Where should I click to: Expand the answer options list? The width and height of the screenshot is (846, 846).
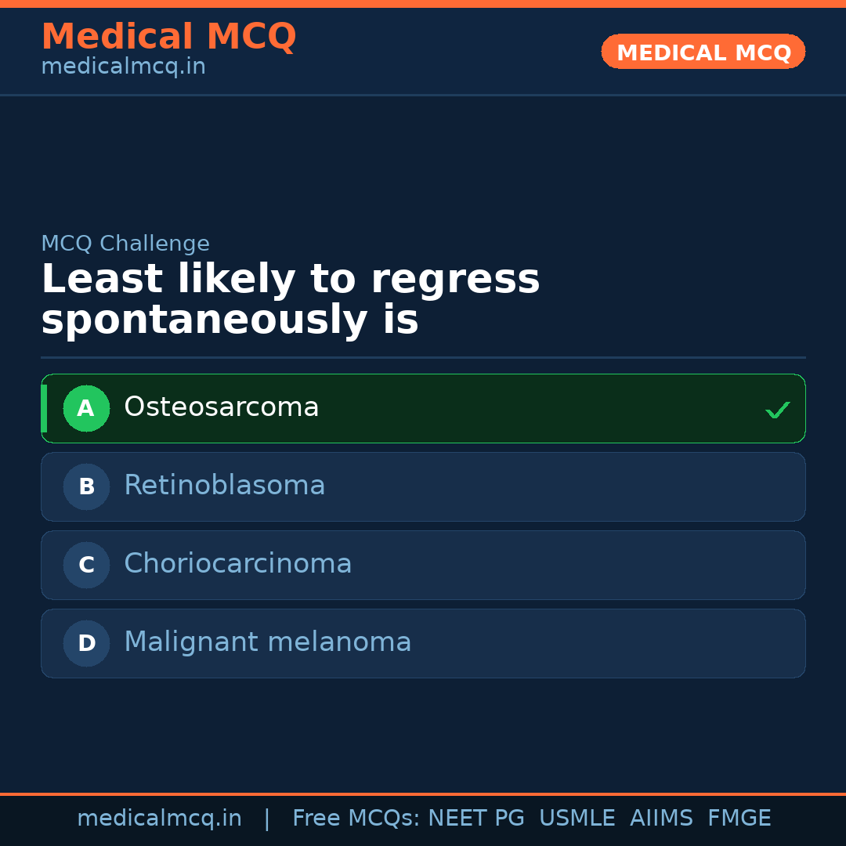(423, 525)
